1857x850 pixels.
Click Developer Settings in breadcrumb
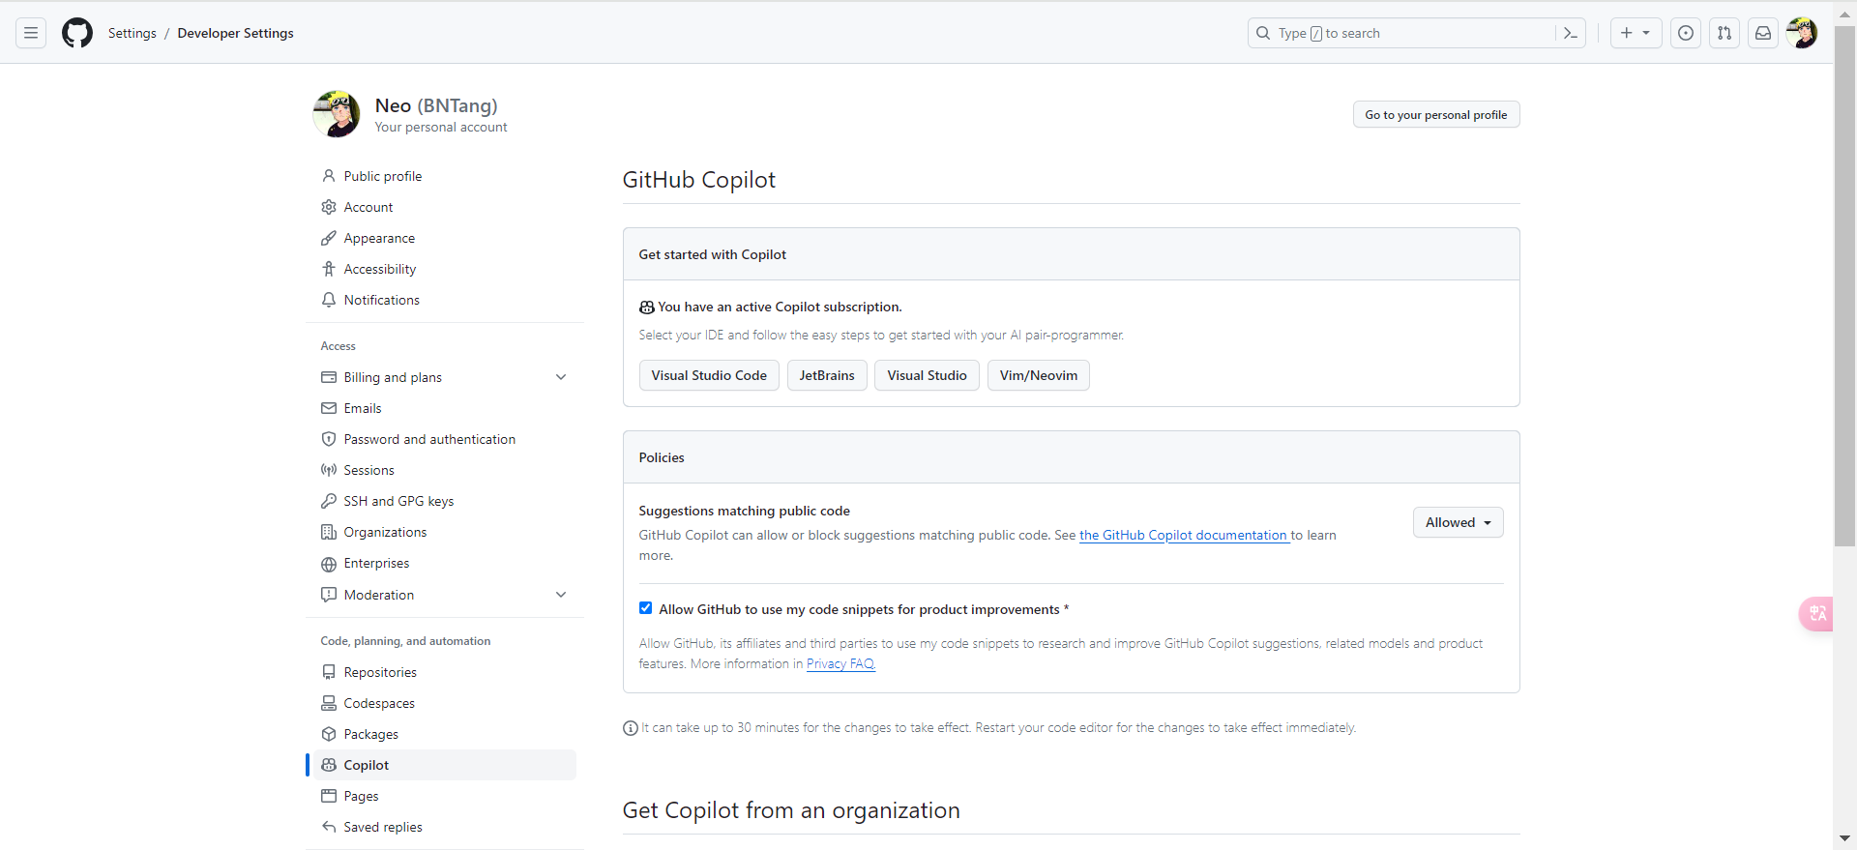(235, 33)
